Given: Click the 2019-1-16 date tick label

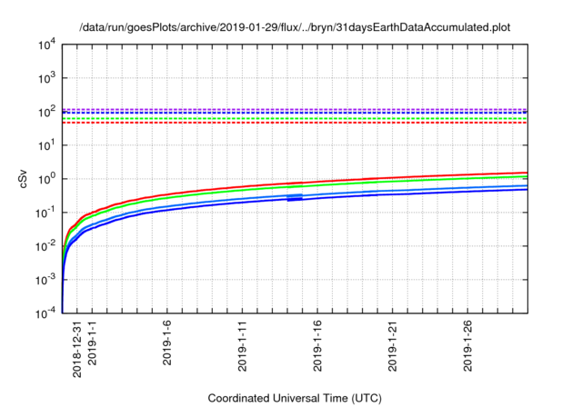Looking at the screenshot, I should (x=318, y=346).
